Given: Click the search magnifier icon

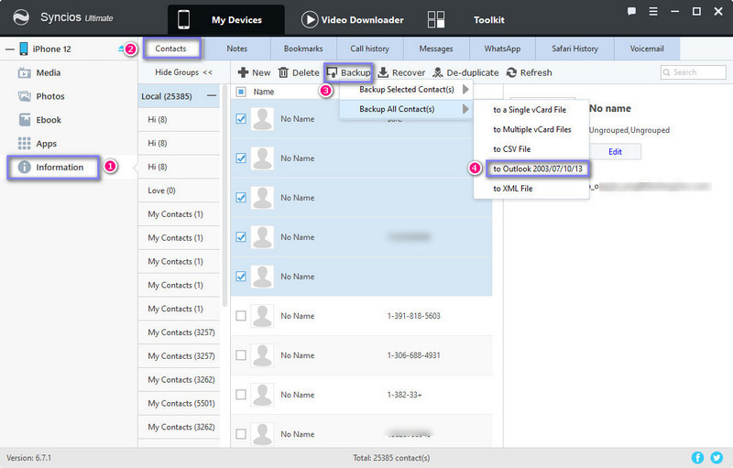Looking at the screenshot, I should tap(667, 72).
